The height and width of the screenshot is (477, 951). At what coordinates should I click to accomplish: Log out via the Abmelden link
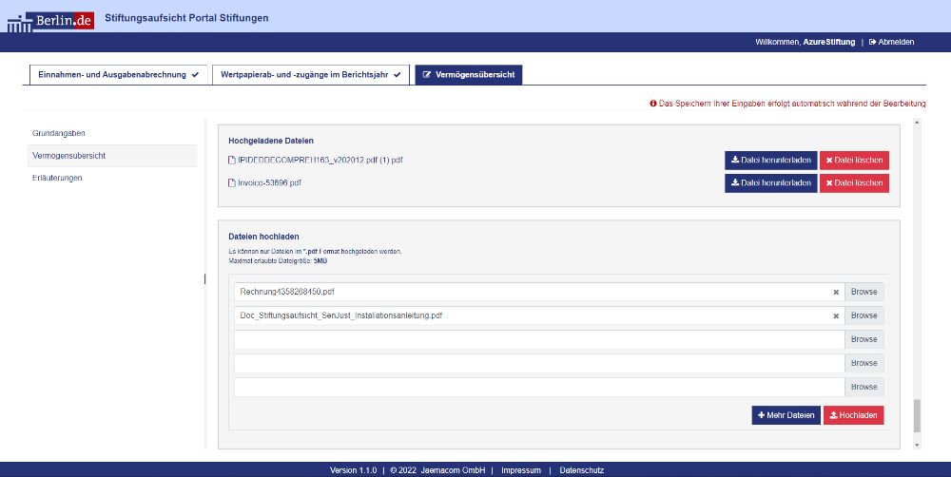pos(891,42)
